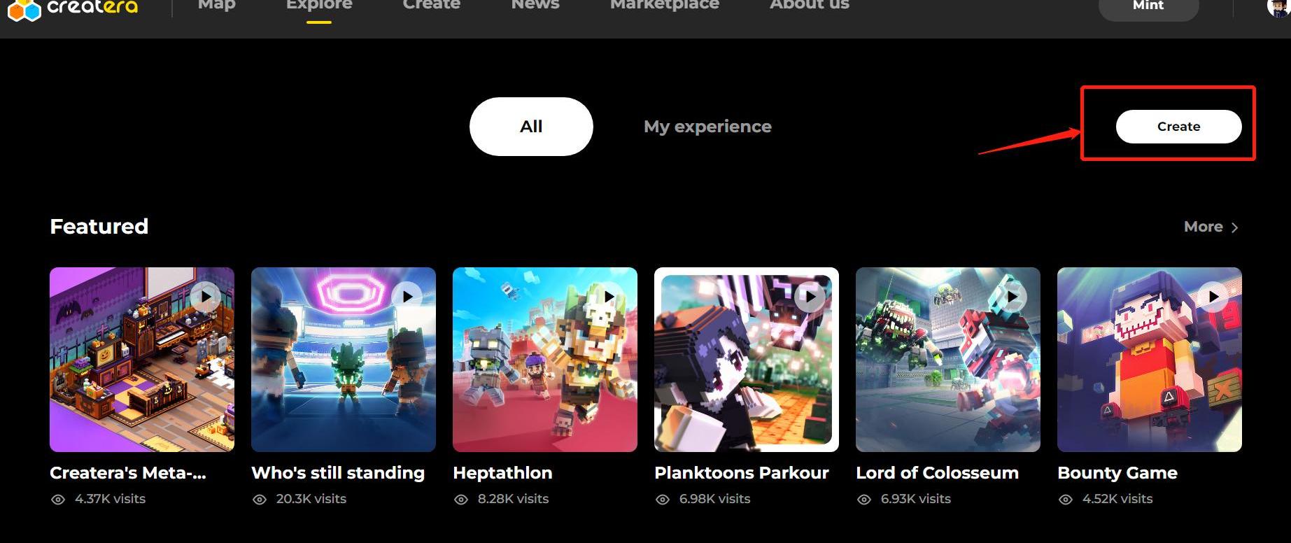1291x543 pixels.
Task: Play the Heptathlon preview video
Action: (609, 297)
